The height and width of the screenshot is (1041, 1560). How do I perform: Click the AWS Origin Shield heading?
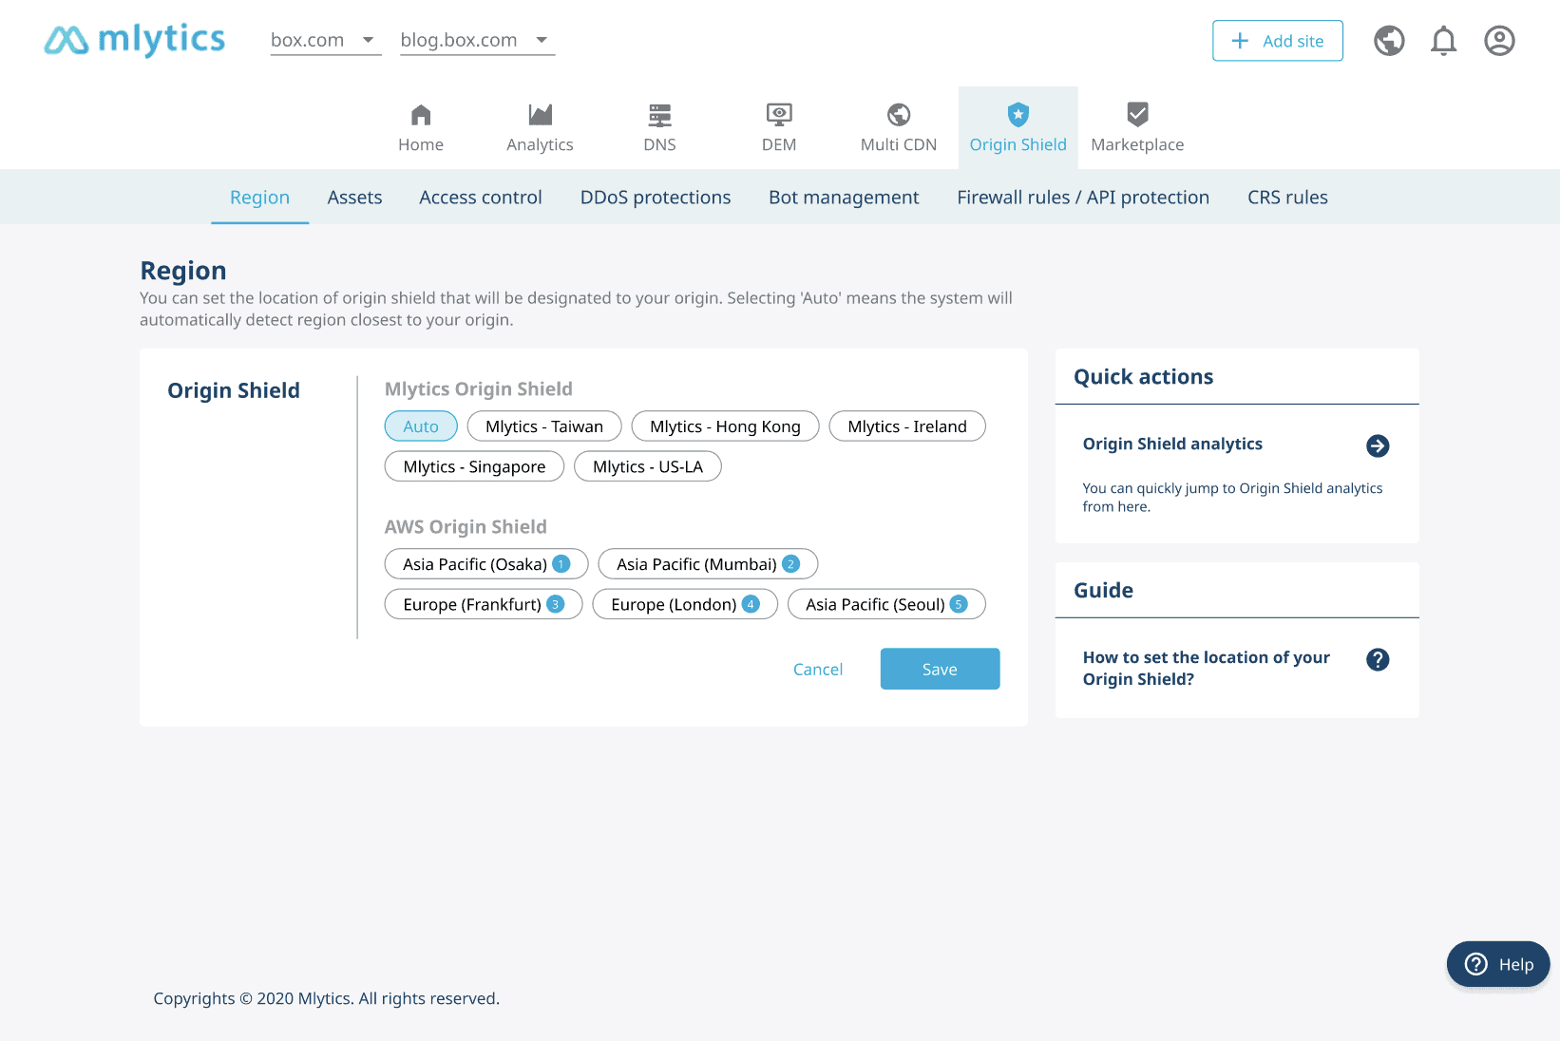(x=466, y=526)
